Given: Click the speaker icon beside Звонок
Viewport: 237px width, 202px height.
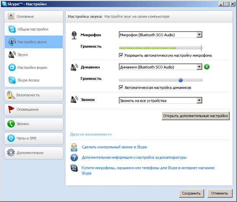Looking at the screenshot, I should 74,99.
